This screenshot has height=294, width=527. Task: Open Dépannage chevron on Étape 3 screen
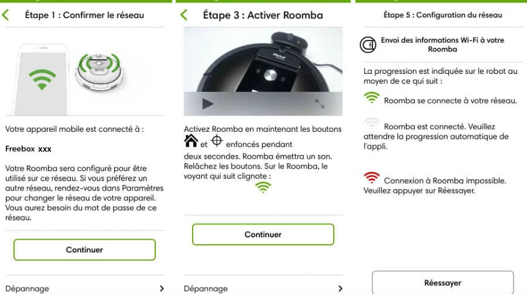[x=340, y=288]
